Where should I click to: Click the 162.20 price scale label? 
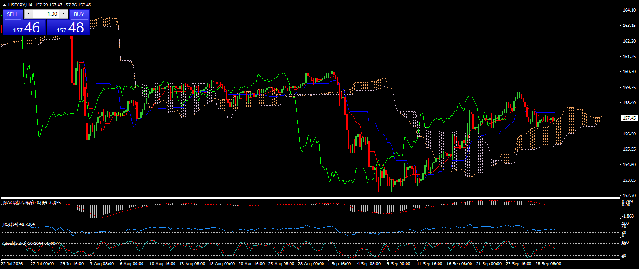pos(629,41)
